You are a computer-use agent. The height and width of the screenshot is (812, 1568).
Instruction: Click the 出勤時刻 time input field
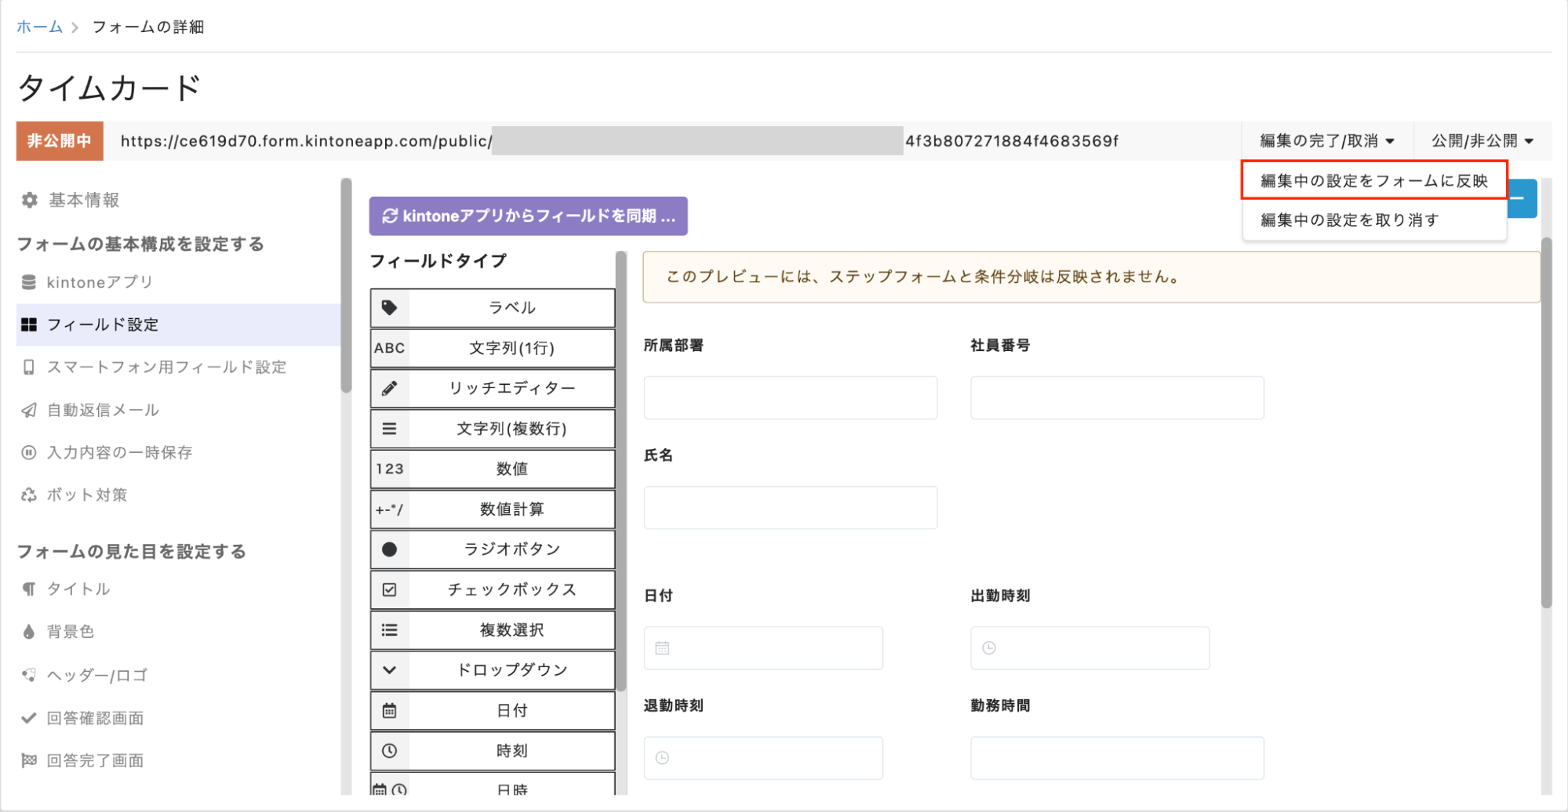[1089, 648]
